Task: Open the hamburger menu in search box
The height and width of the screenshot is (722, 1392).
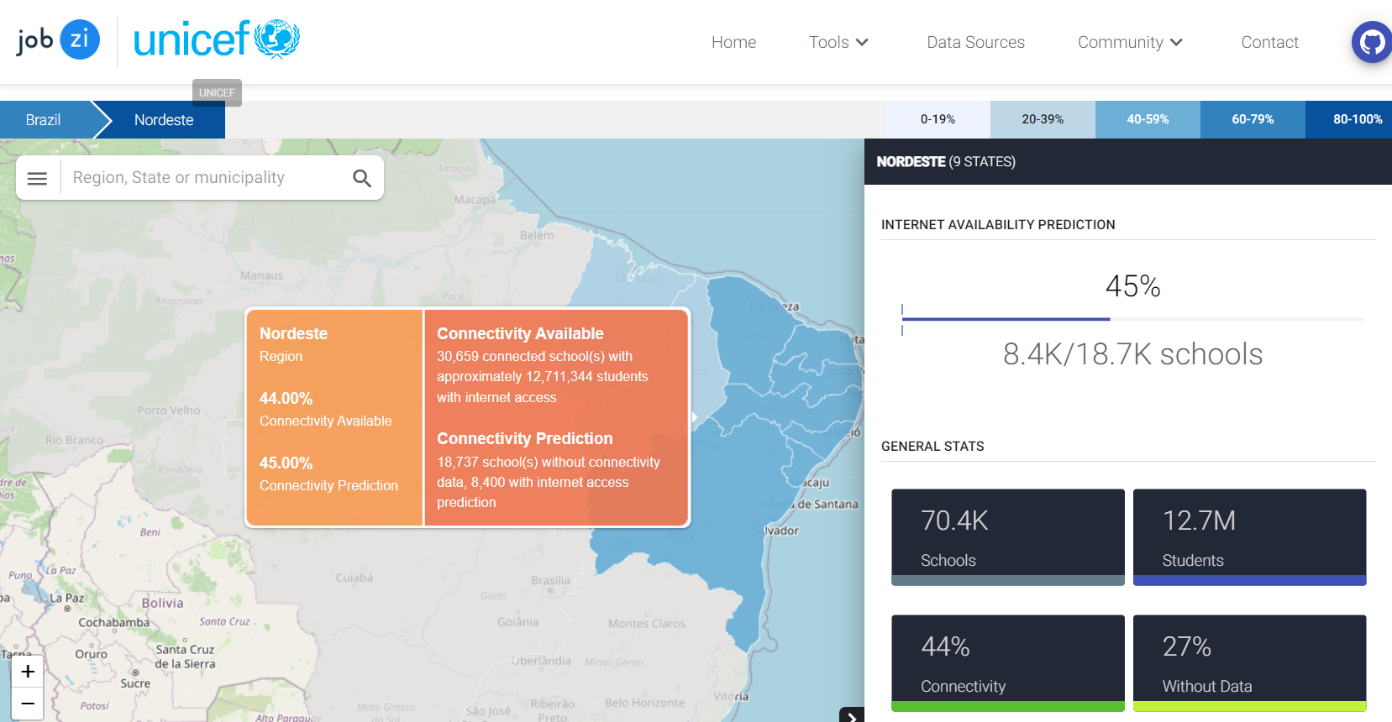Action: pos(37,178)
